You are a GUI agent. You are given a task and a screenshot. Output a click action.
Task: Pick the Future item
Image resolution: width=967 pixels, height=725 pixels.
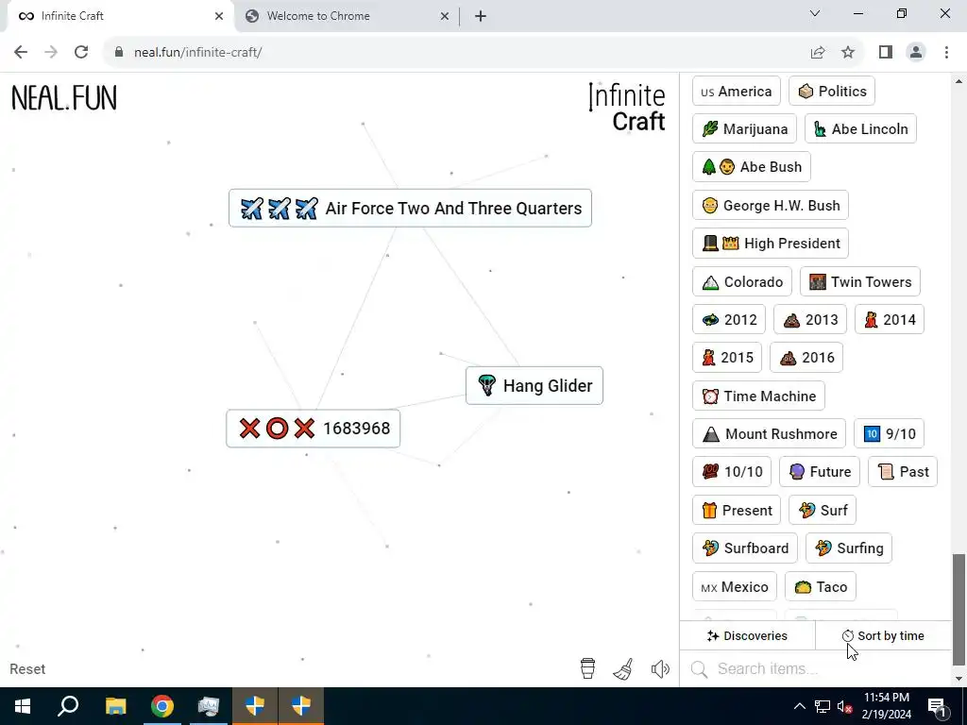tap(820, 472)
